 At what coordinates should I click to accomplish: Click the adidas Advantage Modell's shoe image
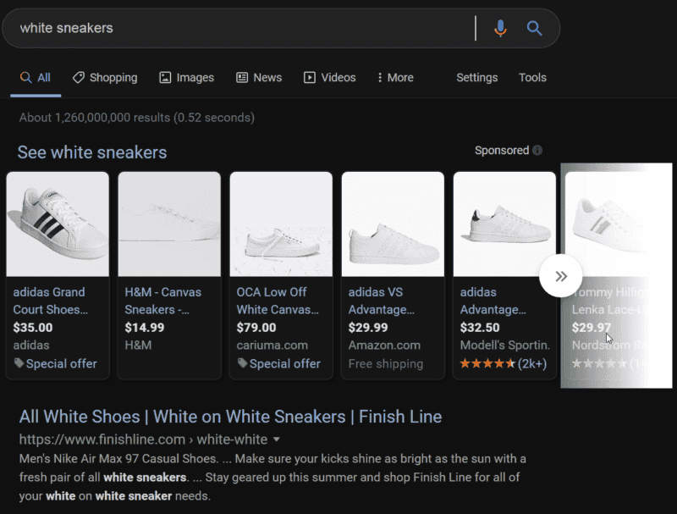[504, 224]
